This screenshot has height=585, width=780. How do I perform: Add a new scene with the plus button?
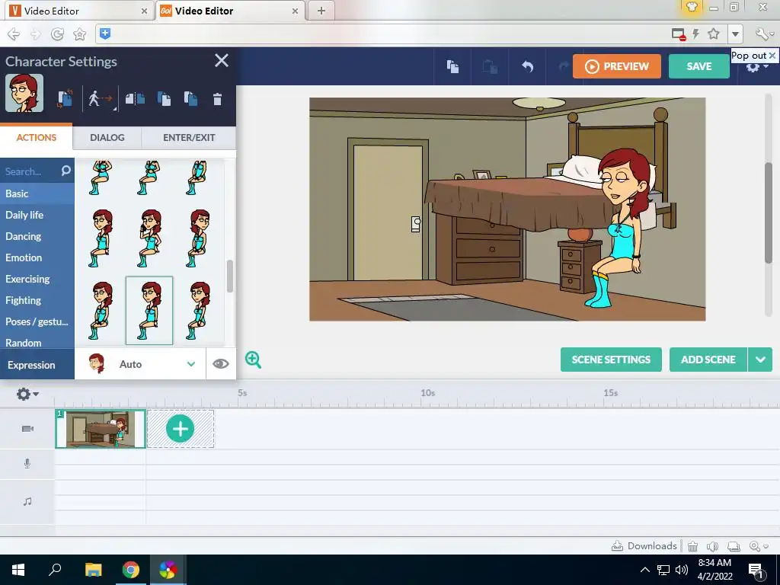[180, 429]
